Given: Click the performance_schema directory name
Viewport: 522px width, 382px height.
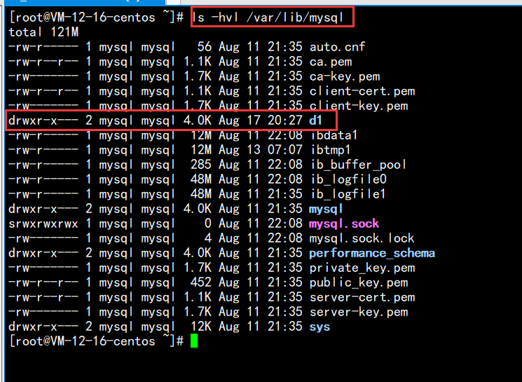Looking at the screenshot, I should tap(372, 254).
